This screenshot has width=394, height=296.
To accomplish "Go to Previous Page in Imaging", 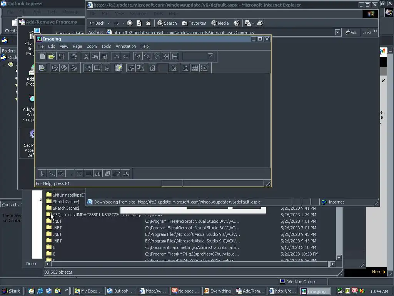I will (x=152, y=68).
